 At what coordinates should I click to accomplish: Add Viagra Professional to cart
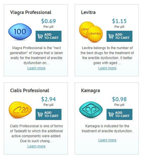coord(49,36)
